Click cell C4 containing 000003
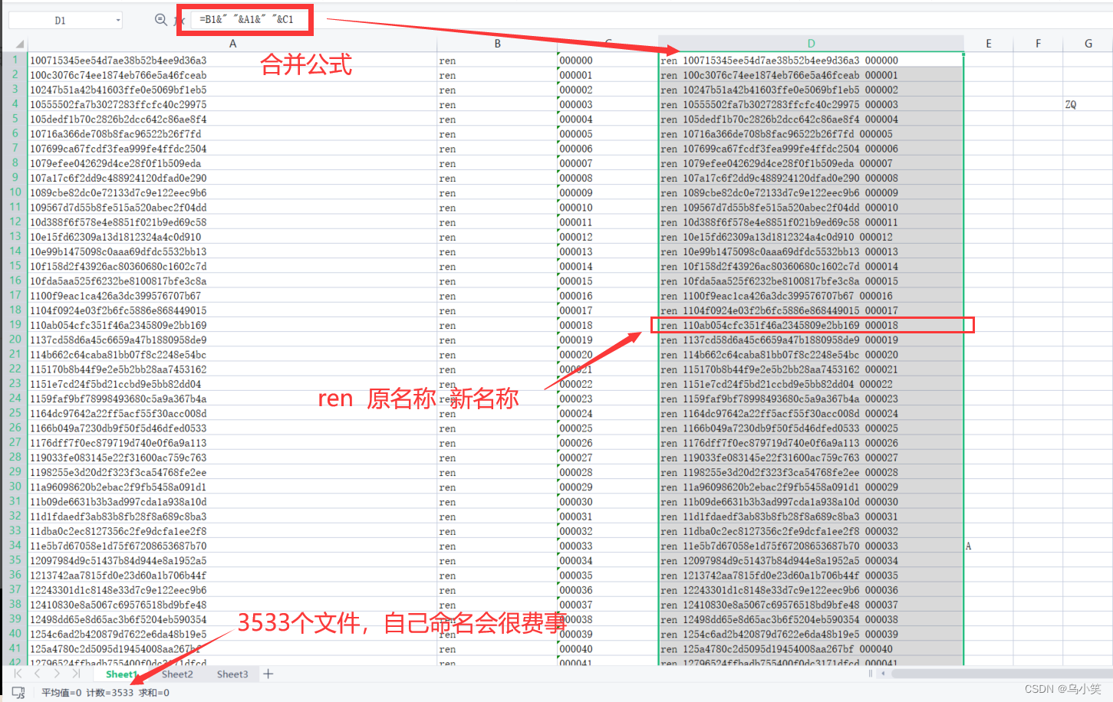The width and height of the screenshot is (1113, 702). [x=608, y=104]
